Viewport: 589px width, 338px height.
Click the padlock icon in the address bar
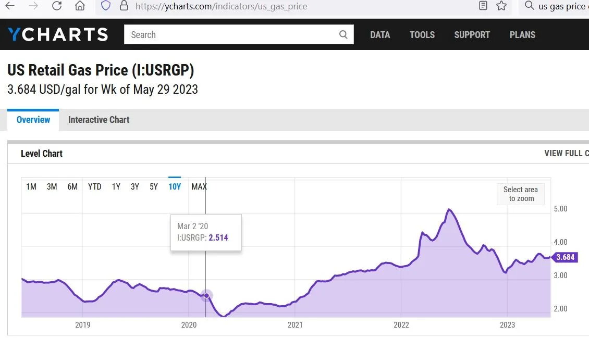coord(124,7)
